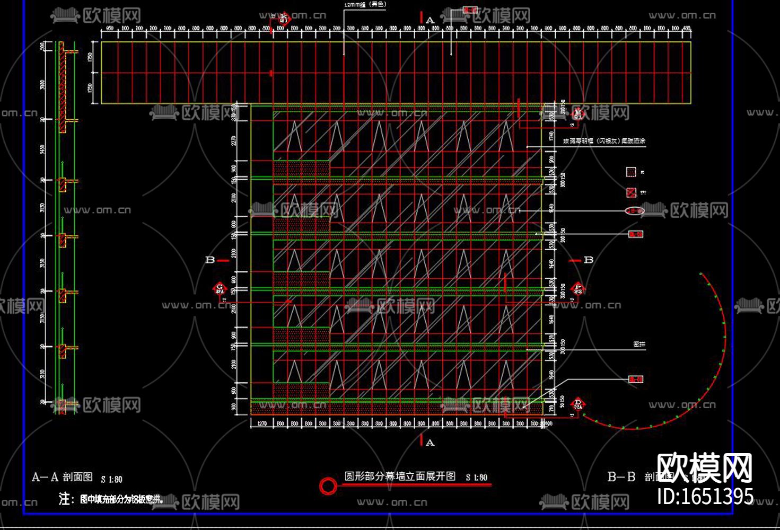Select the 12mm缝 annotation text
Viewport: 780px width, 530px height.
[365, 4]
